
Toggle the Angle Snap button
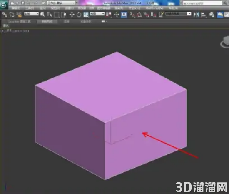pos(139,15)
